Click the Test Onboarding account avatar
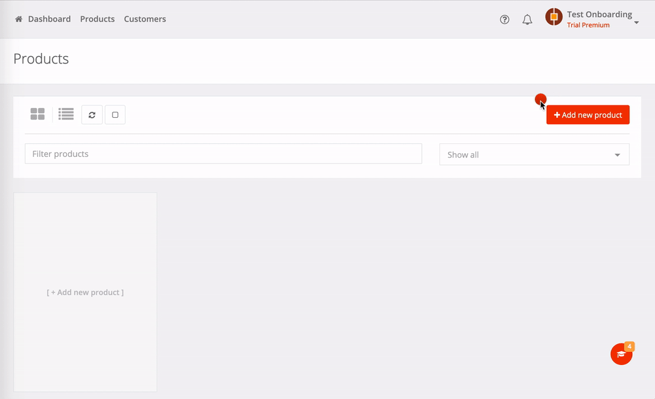Image resolution: width=655 pixels, height=399 pixels. (x=554, y=17)
